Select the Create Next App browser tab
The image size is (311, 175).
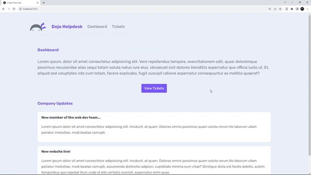20,3
